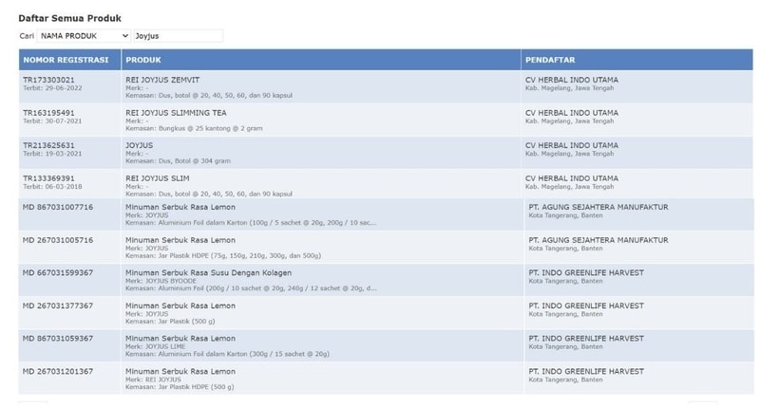Click registration number MD 267031377367

coord(58,306)
